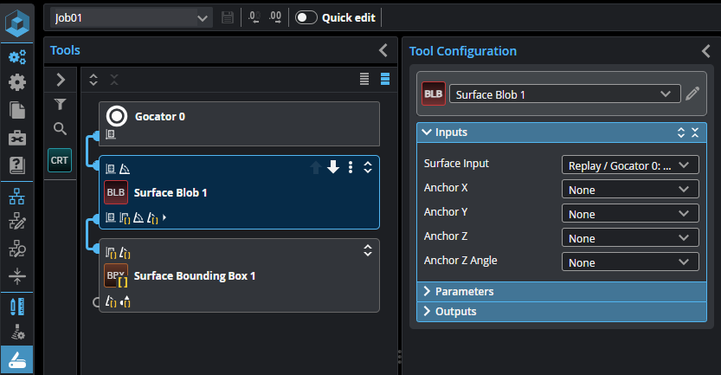721x375 pixels.
Task: Open the three-dot menu on Surface Blob 1
Action: [x=351, y=167]
